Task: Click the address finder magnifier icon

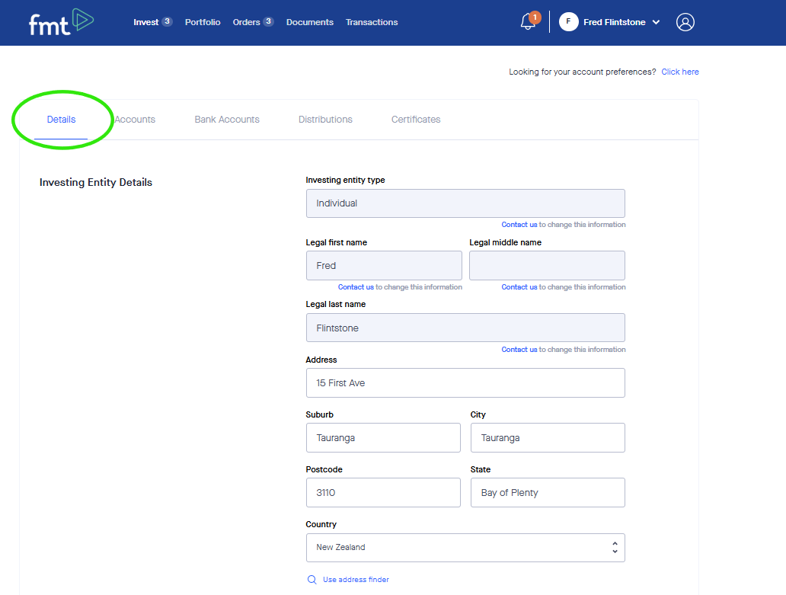Action: pos(312,580)
